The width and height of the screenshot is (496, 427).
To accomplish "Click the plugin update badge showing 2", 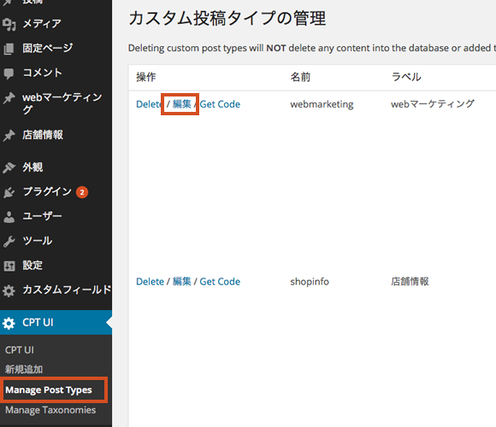I will (82, 192).
